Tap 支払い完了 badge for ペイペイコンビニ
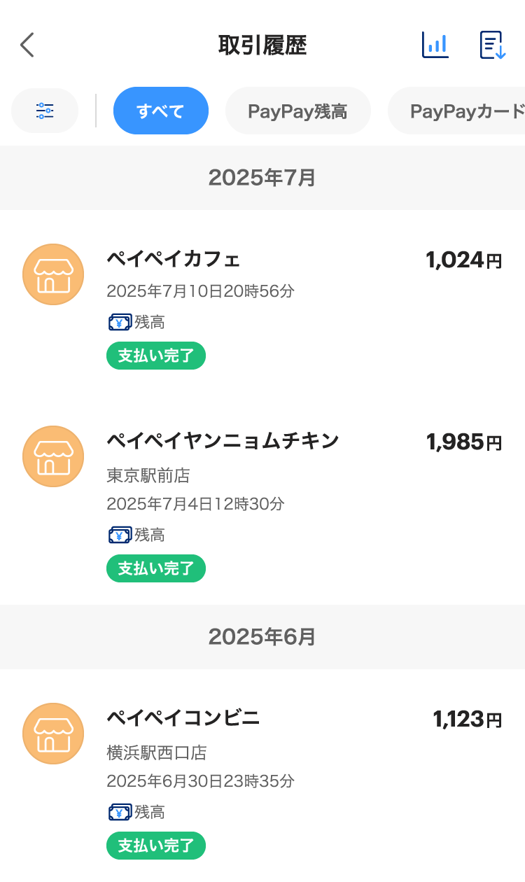 click(x=156, y=846)
